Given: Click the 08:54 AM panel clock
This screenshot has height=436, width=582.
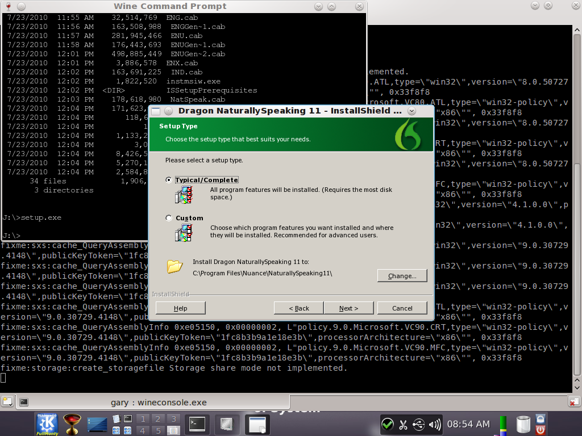Looking at the screenshot, I should click(x=468, y=424).
